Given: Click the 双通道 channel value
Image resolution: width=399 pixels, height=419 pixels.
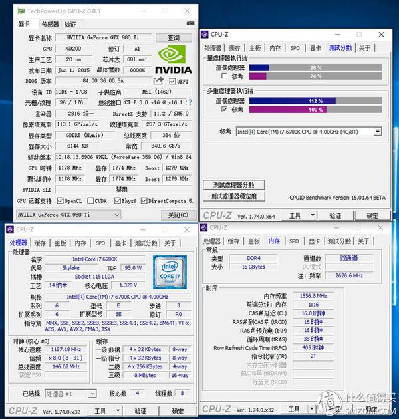Looking at the screenshot, I should (x=348, y=259).
